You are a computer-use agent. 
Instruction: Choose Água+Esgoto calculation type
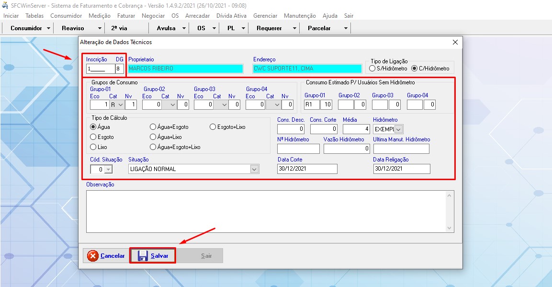[153, 127]
